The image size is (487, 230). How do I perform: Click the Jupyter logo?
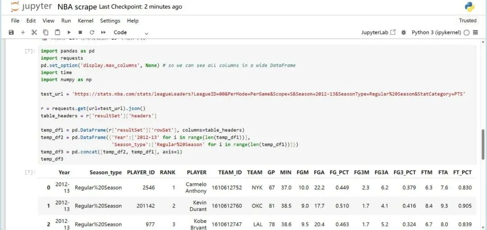pyautogui.click(x=31, y=7)
